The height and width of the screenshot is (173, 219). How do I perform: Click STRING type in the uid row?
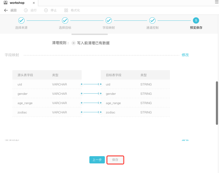coord(146,84)
